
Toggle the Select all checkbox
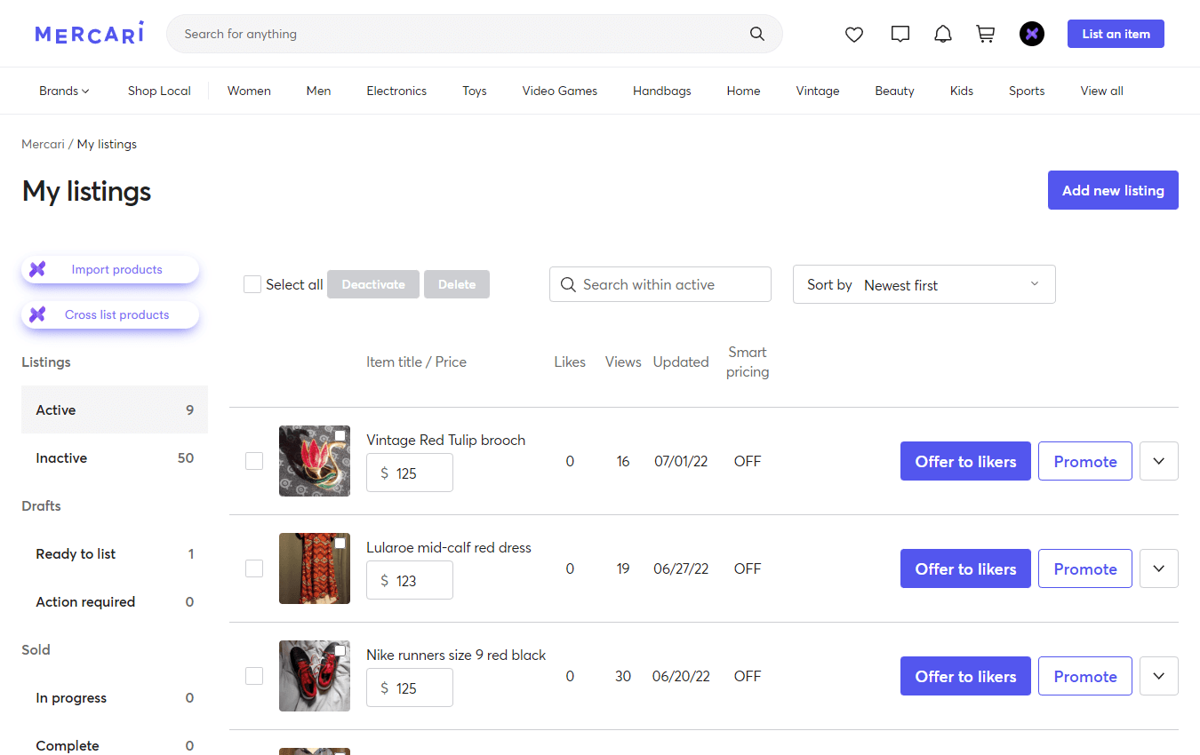[x=252, y=283]
